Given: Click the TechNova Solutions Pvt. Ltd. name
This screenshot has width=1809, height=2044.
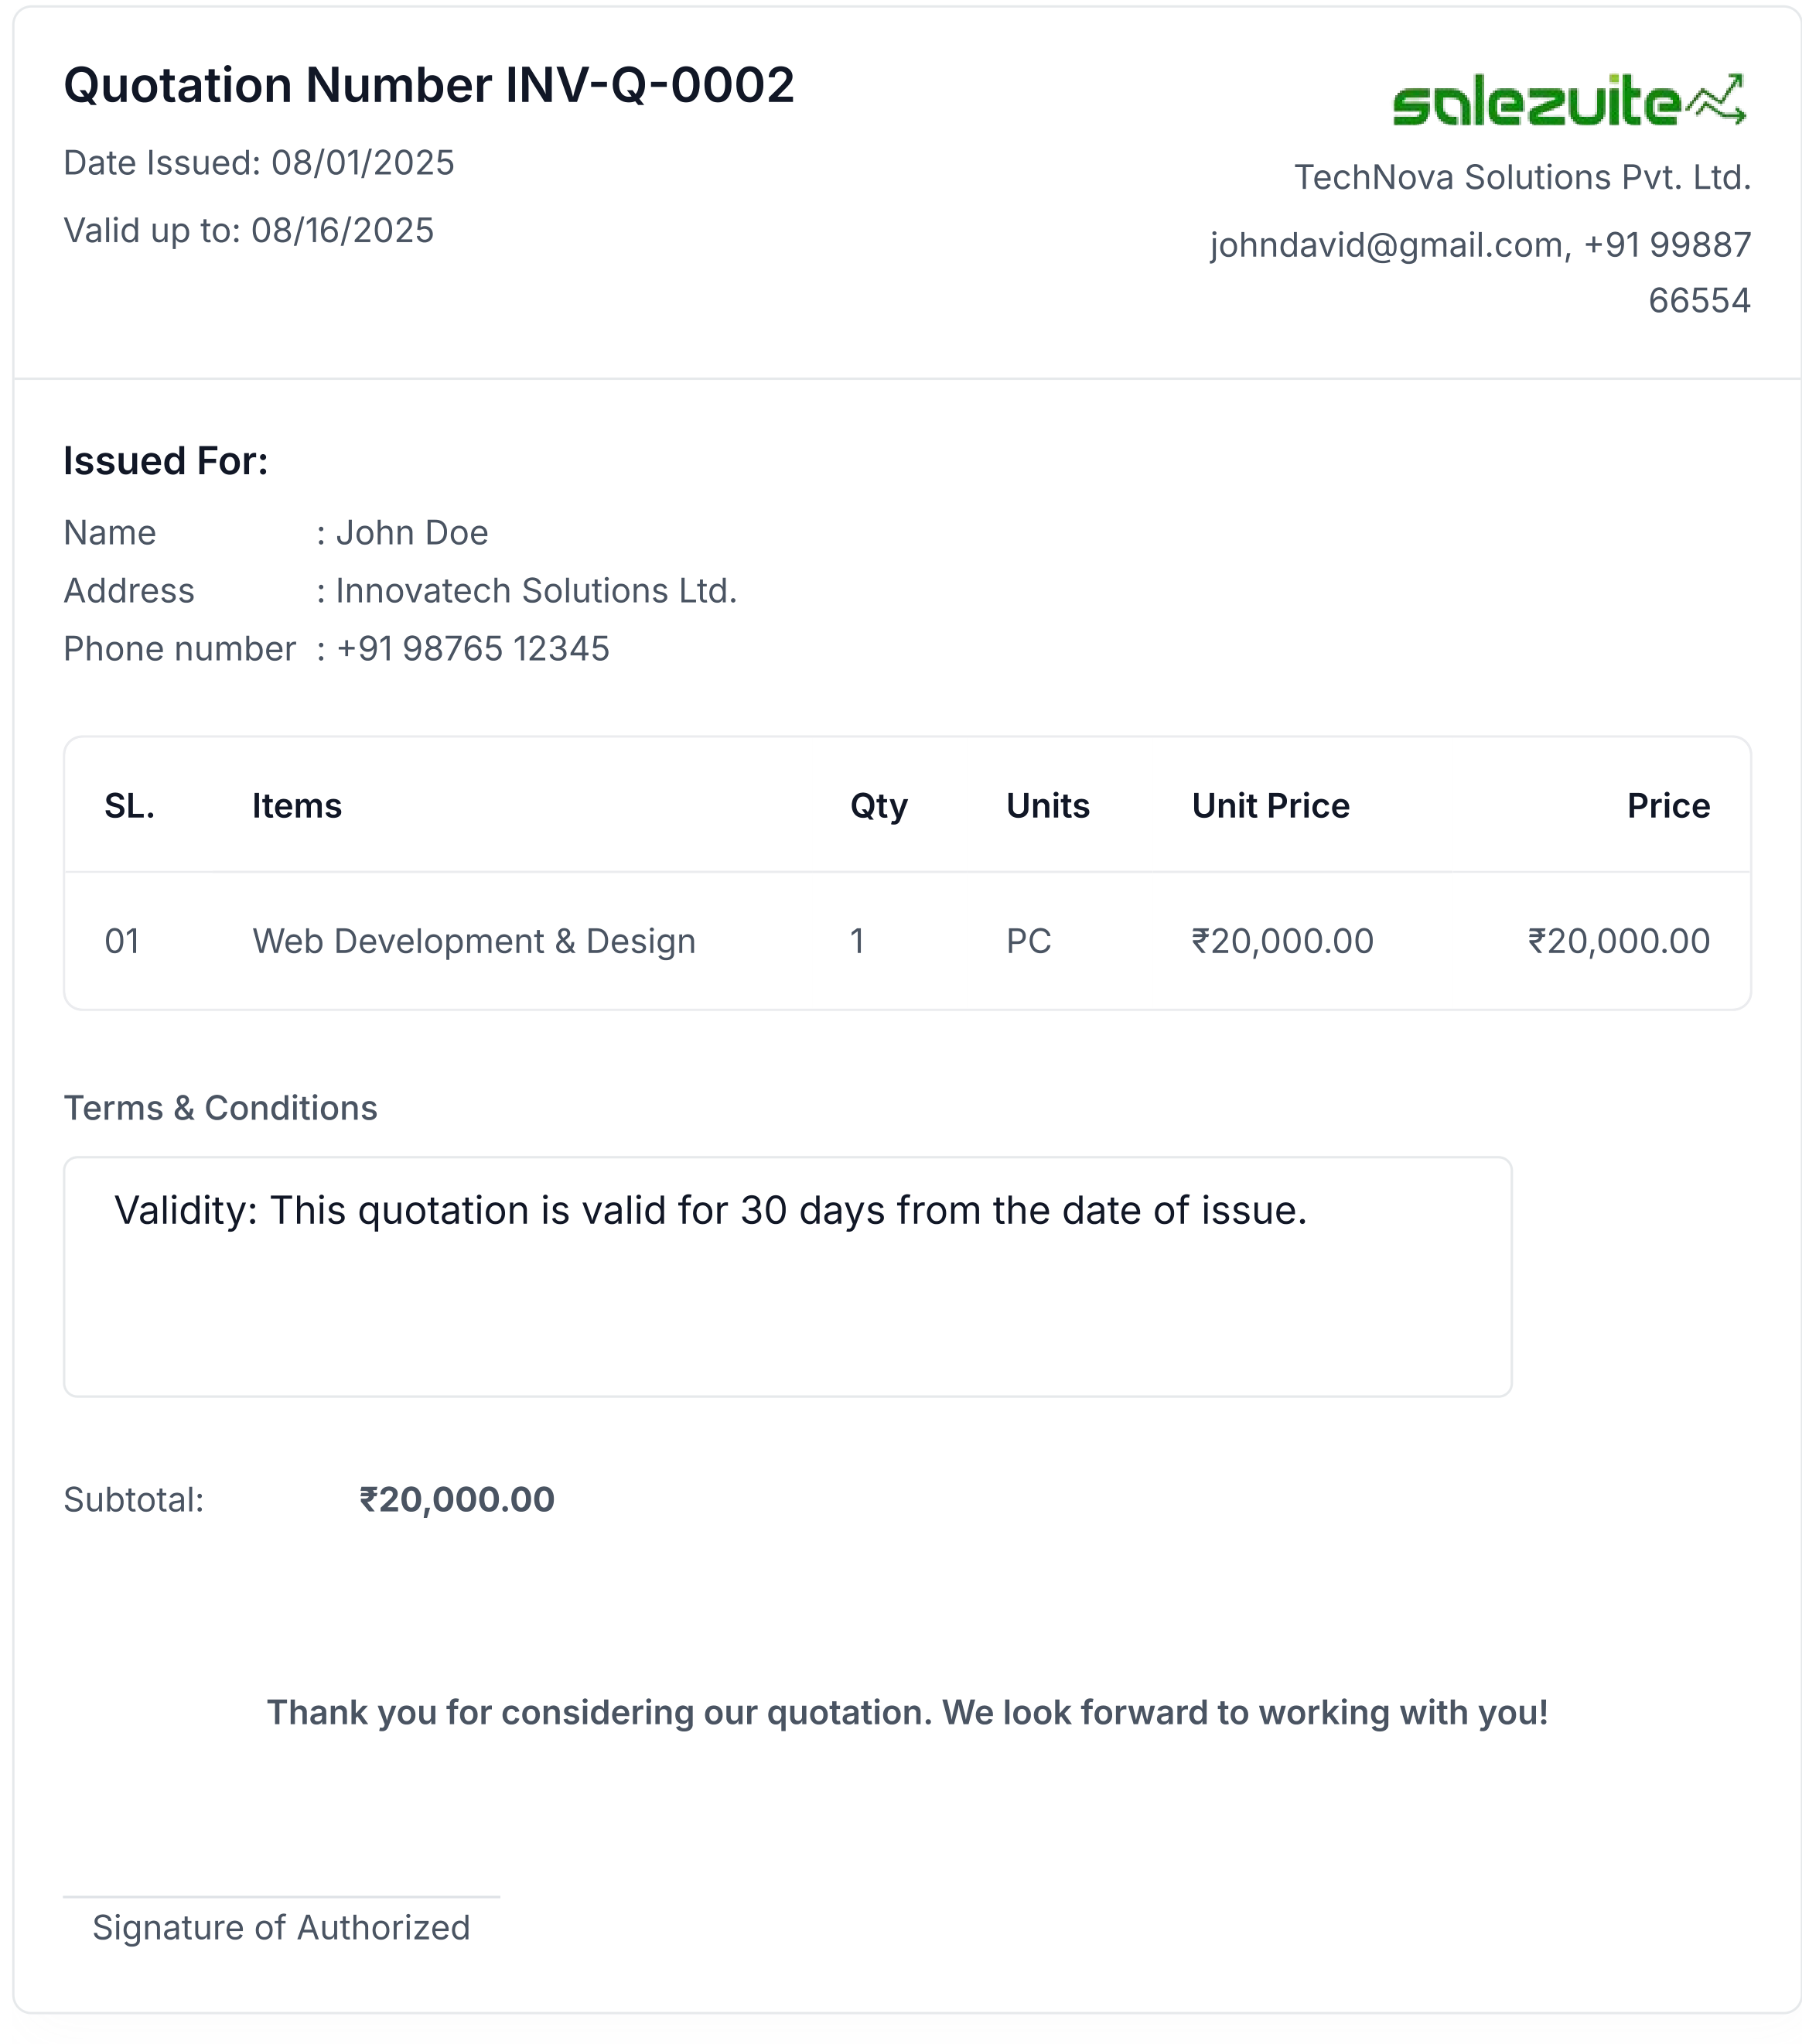Looking at the screenshot, I should click(1521, 177).
